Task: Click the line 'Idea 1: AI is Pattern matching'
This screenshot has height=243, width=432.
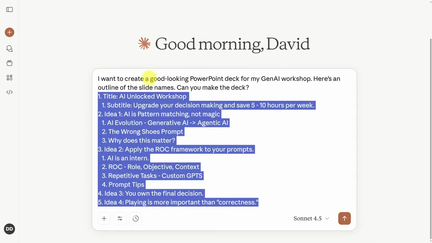Action: (x=159, y=114)
